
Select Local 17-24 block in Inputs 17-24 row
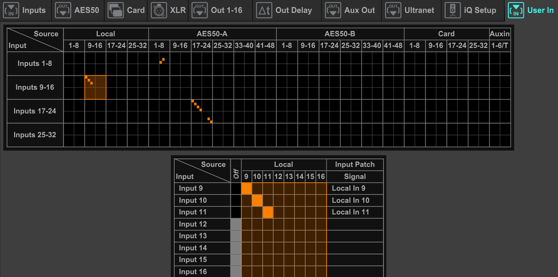116,111
